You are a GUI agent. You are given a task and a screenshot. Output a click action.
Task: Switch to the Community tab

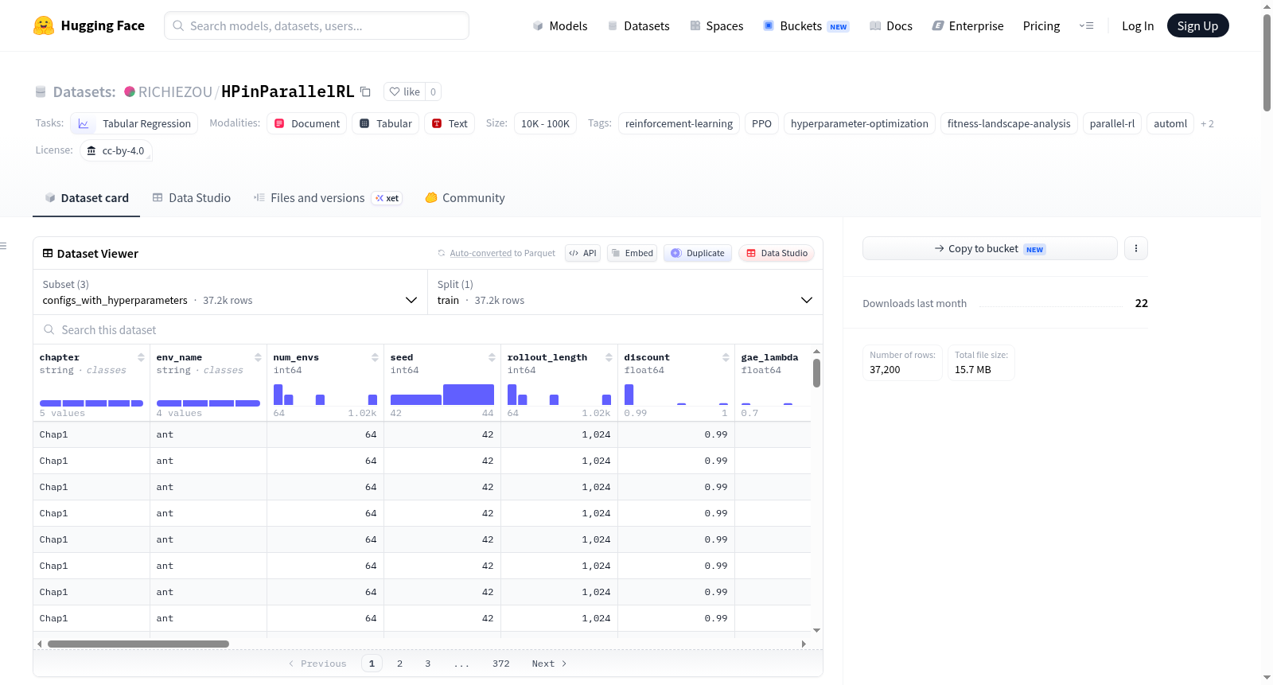click(465, 197)
